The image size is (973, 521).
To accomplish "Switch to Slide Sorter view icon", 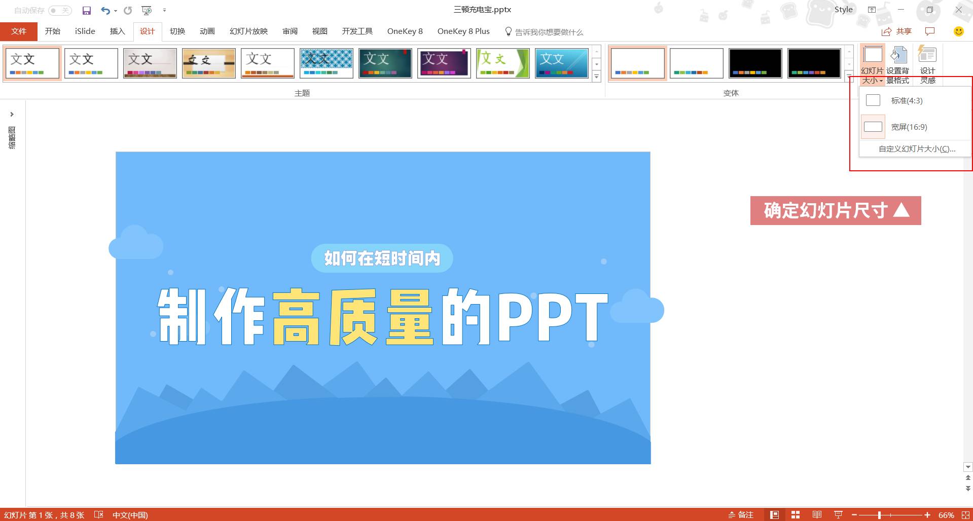I will [x=796, y=515].
